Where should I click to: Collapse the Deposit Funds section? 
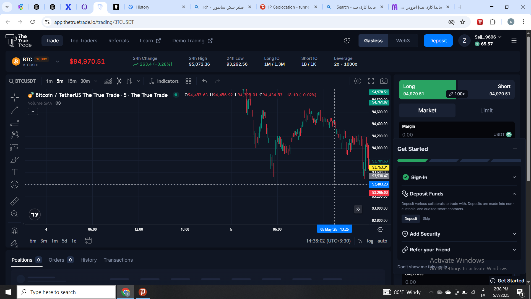[514, 194]
